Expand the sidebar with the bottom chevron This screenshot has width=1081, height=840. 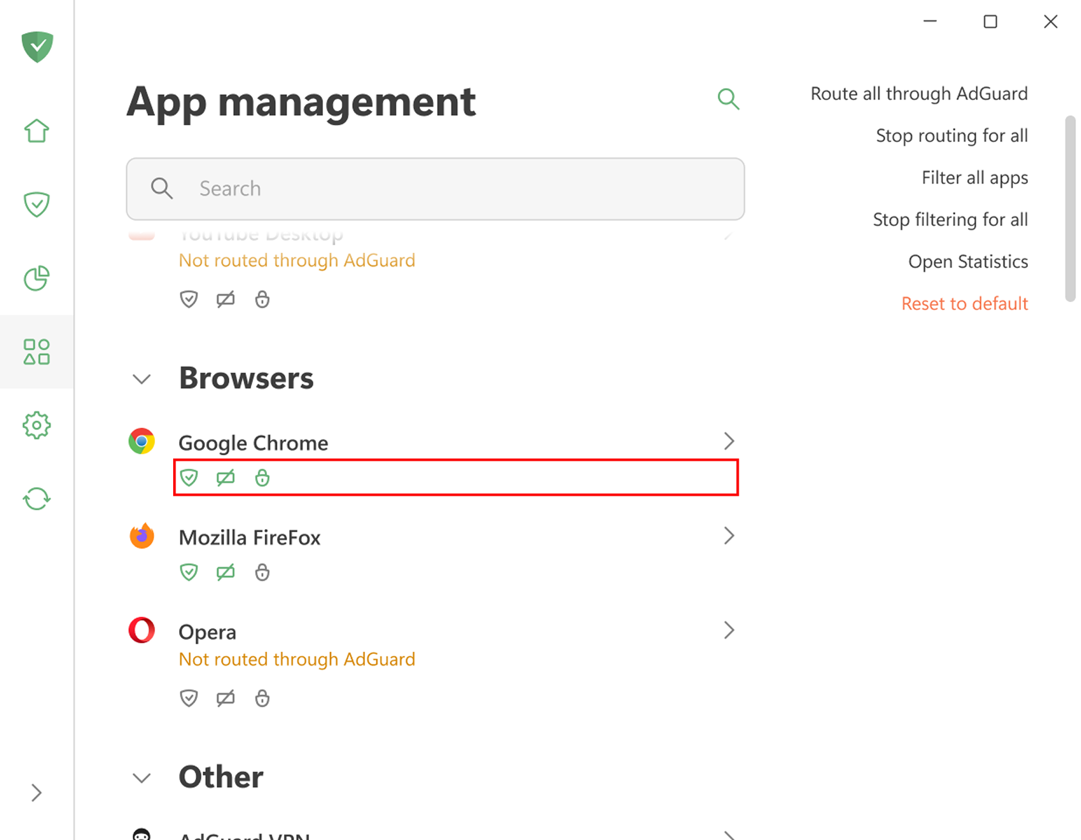[x=36, y=793]
